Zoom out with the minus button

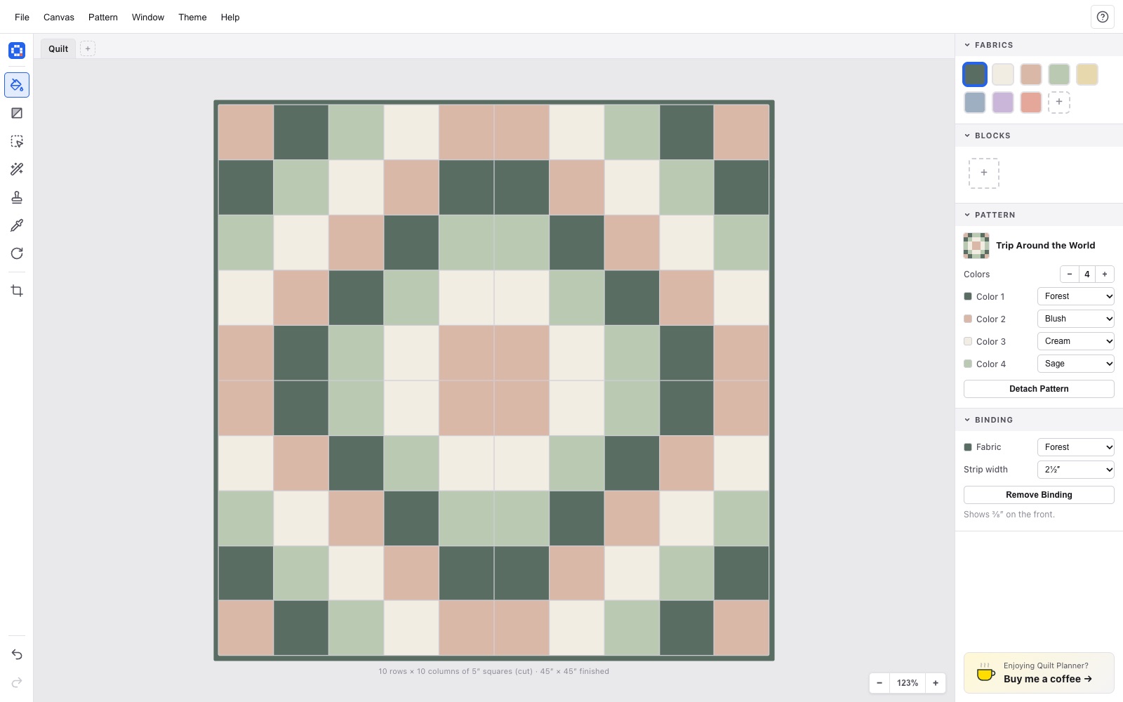pos(879,683)
